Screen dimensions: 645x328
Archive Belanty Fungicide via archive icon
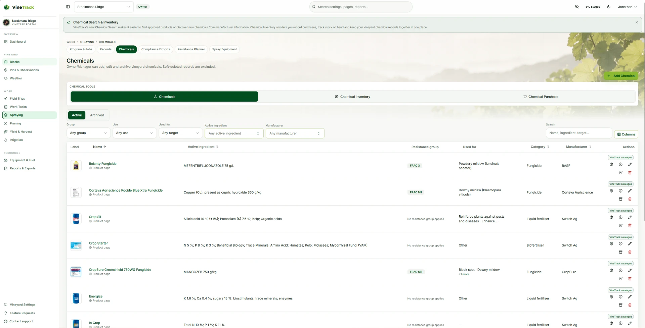pos(620,172)
